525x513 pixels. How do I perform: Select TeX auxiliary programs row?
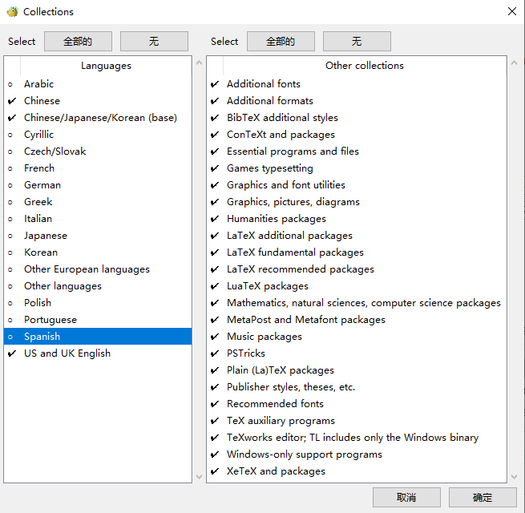pyautogui.click(x=357, y=421)
